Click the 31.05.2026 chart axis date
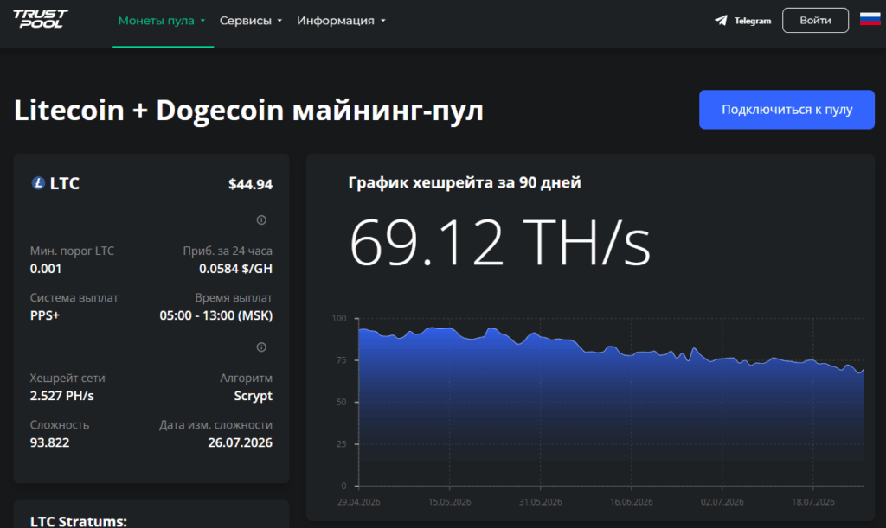This screenshot has height=528, width=886. click(x=540, y=502)
